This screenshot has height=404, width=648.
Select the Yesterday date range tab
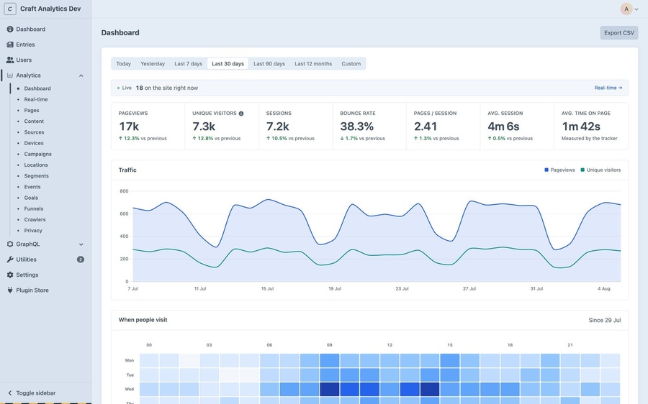pyautogui.click(x=153, y=63)
